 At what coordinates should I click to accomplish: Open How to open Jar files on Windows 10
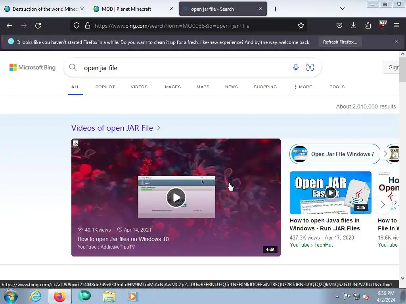123,239
